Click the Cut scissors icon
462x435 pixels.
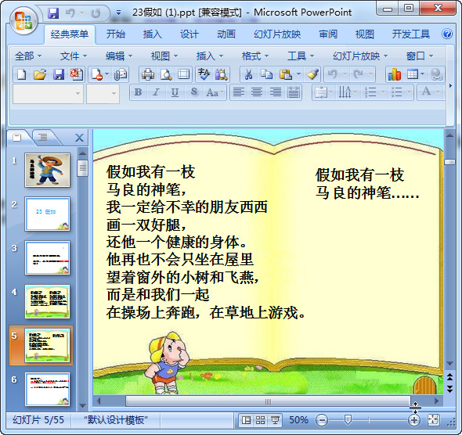pos(248,74)
